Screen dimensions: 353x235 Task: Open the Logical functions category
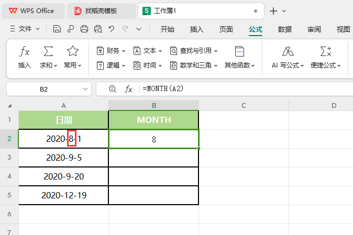click(x=111, y=65)
